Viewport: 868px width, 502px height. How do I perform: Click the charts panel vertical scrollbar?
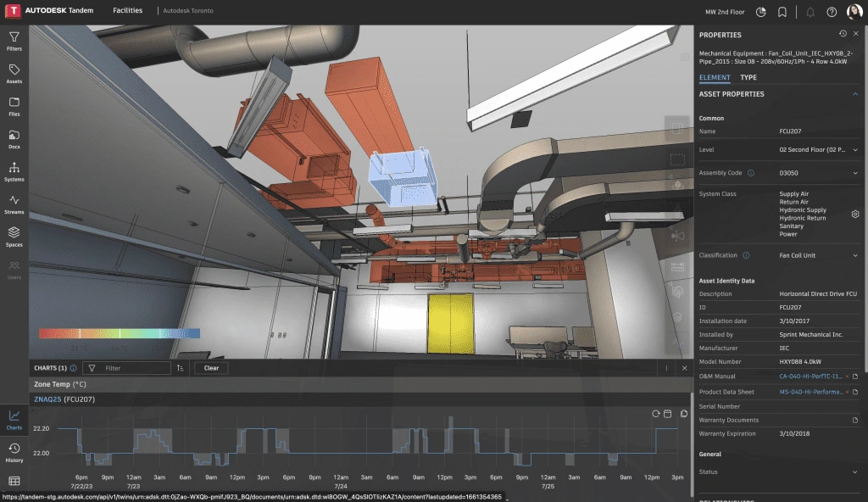click(x=692, y=443)
